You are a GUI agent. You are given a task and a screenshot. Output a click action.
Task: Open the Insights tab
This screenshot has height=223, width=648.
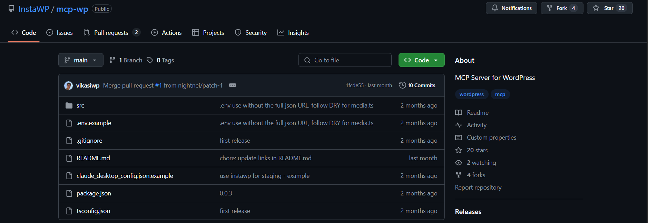(x=293, y=33)
